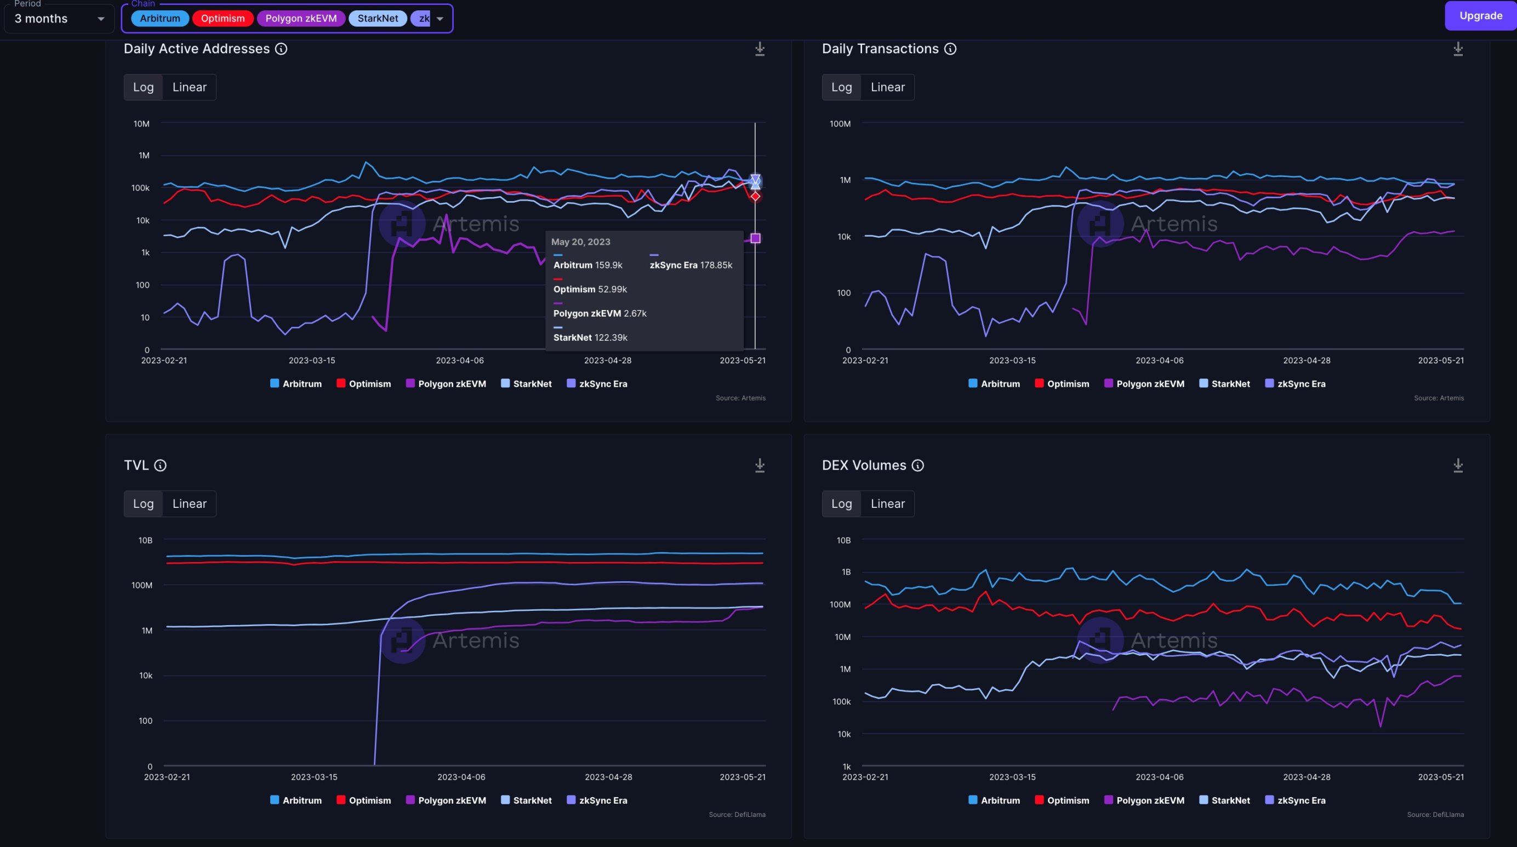Show info for DEX Volumes
This screenshot has height=847, width=1517.
(917, 466)
